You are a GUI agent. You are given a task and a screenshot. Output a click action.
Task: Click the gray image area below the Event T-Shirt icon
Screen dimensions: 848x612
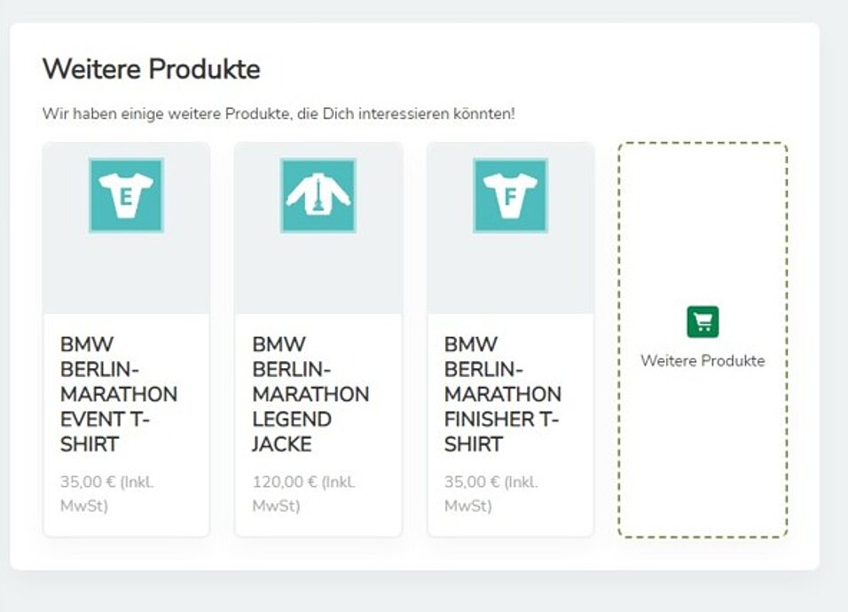126,275
